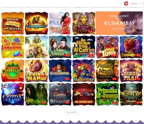Open the Dark Mystic dragon tile
Viewport: 144px width, 124px height.
coord(131,47)
